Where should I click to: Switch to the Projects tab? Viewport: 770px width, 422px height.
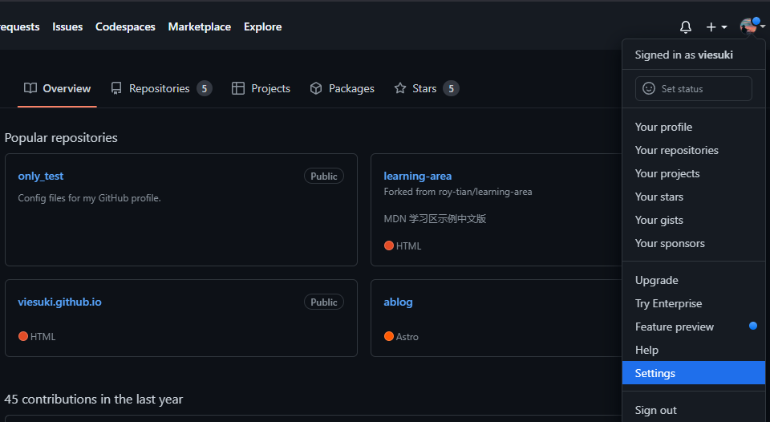pos(261,88)
